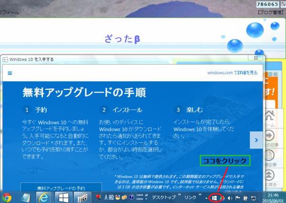Open the windows.com で詳細を見る link
Screen dimensions: 286x203
(x=233, y=73)
